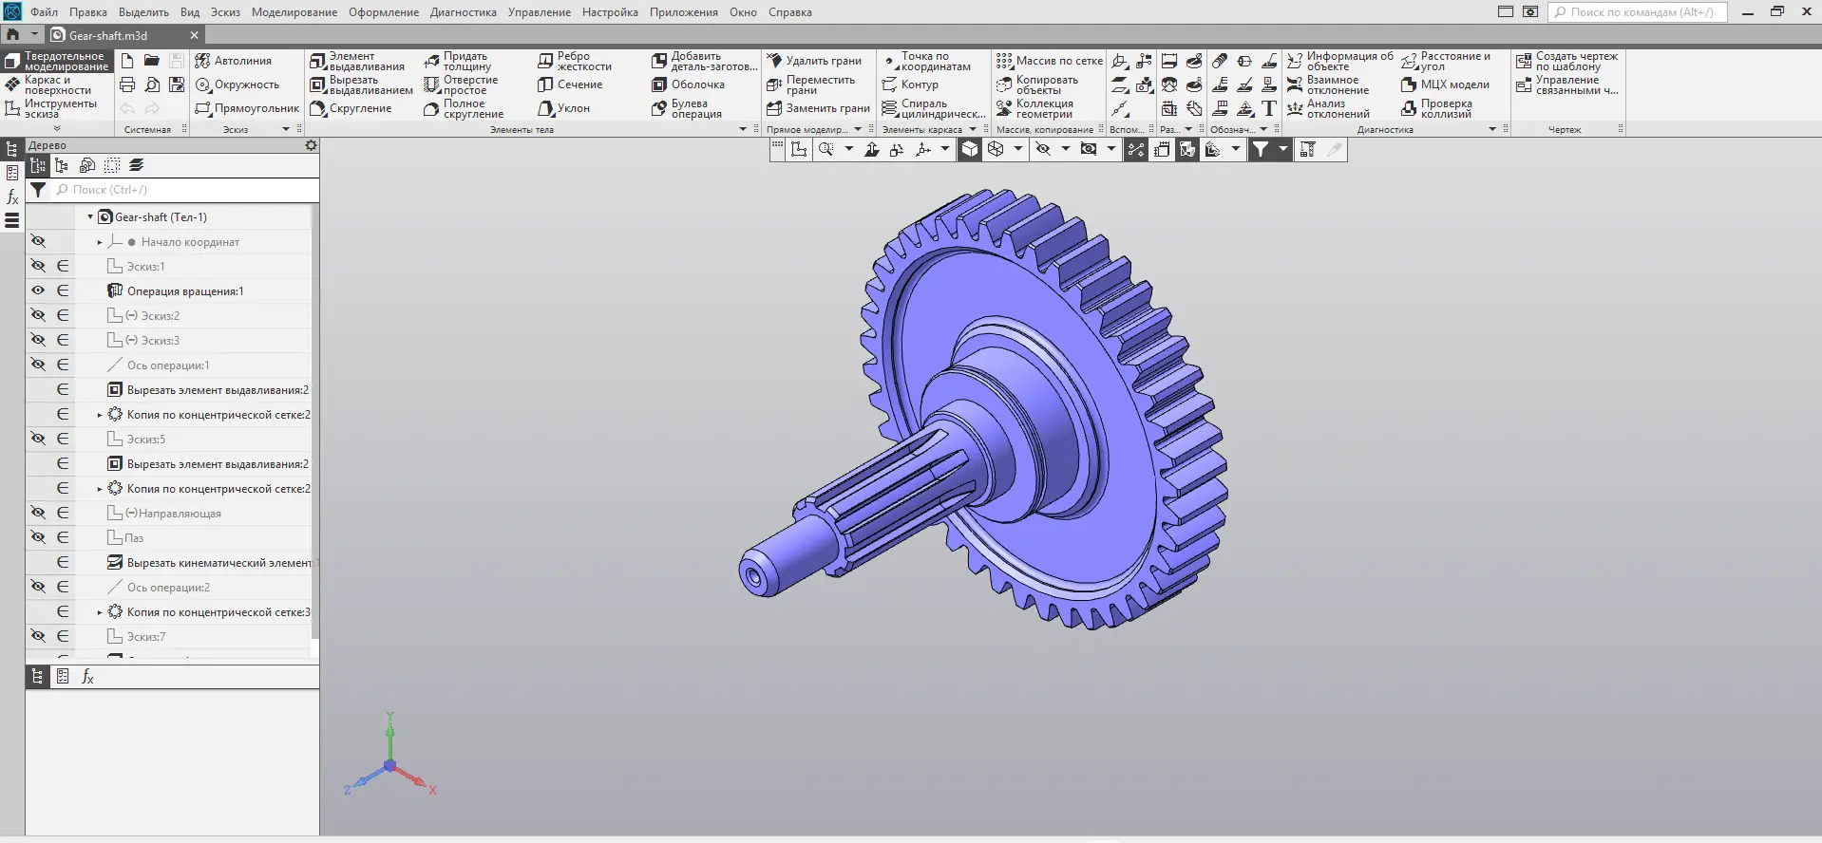1822x843 pixels.
Task: Show the hidden Эскиз:1 sketch
Action: 38,266
